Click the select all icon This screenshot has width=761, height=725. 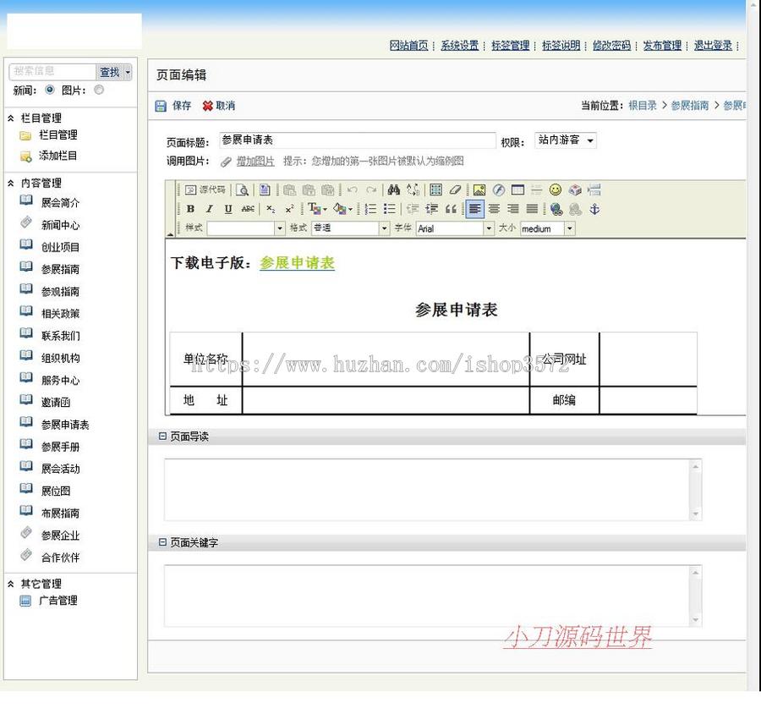[435, 189]
